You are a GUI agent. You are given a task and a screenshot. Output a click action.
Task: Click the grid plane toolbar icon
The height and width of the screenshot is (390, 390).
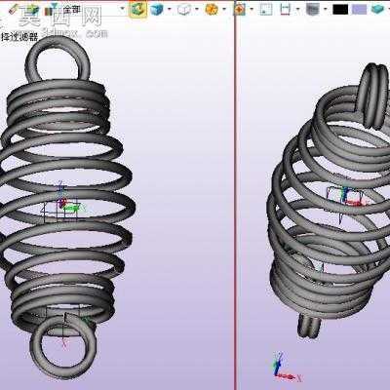pos(266,10)
